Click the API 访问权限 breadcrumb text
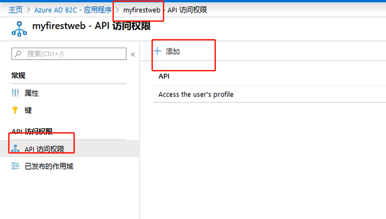386x219 pixels. (187, 10)
